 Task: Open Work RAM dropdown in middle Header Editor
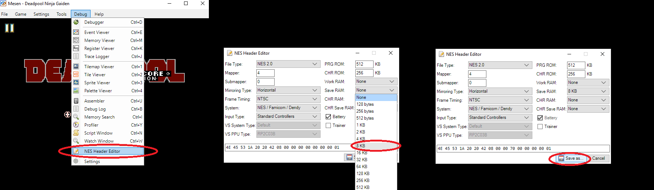tap(376, 81)
